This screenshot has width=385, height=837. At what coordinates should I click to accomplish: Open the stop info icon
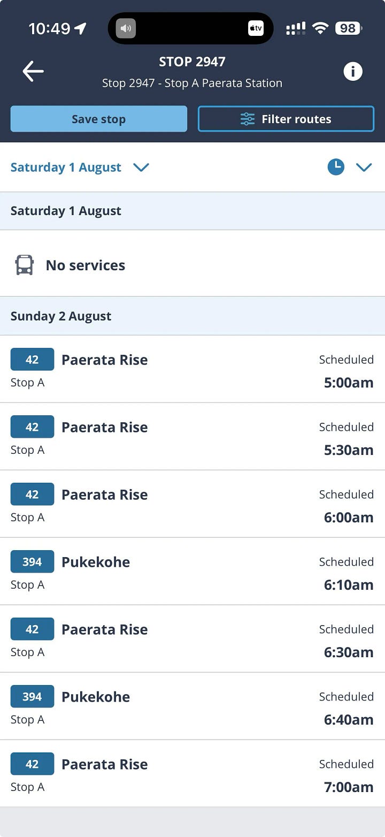352,71
